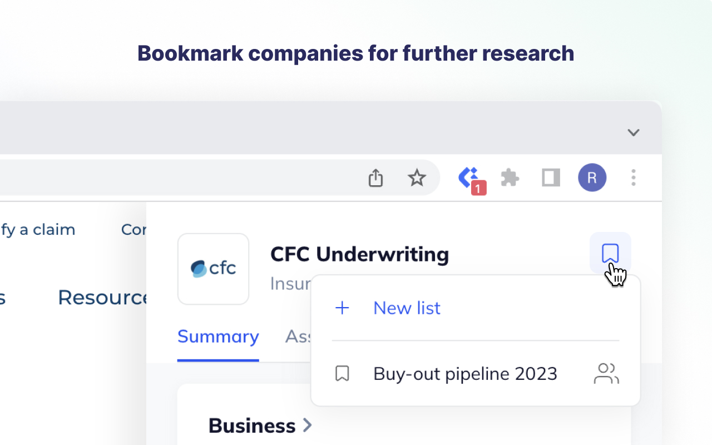This screenshot has width=712, height=445.
Task: Open the Resources navigation link
Action: tap(103, 298)
